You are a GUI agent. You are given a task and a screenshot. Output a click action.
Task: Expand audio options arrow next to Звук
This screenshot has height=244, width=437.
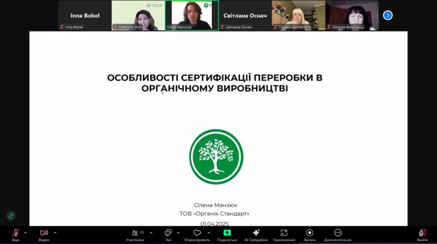(x=26, y=233)
